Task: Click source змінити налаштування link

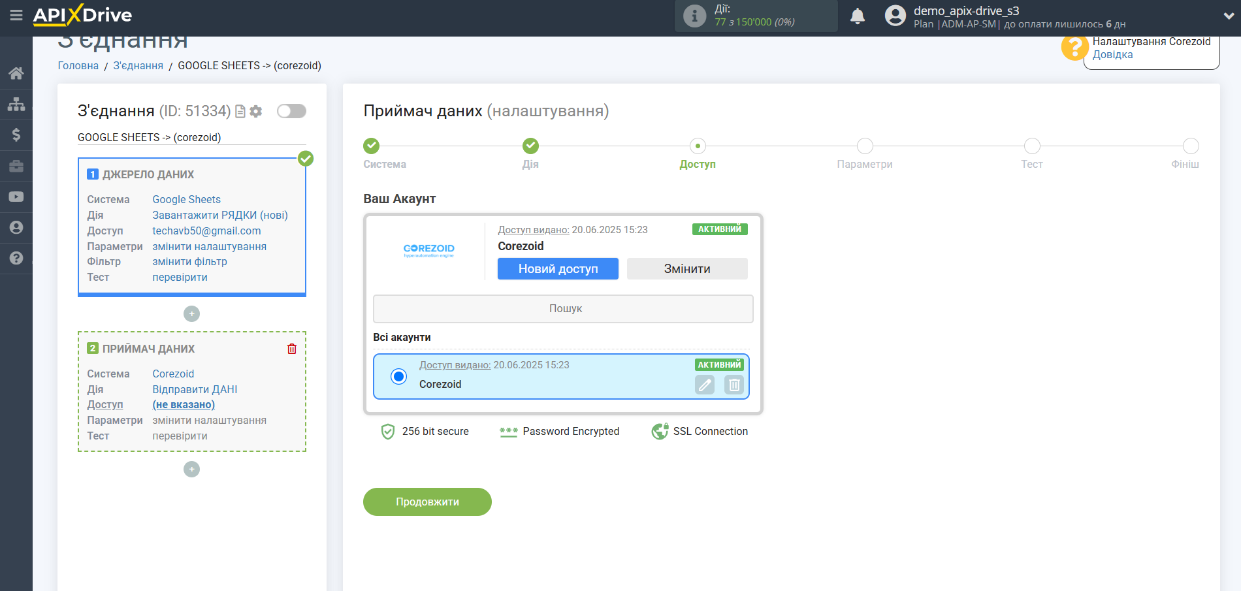Action: 210,247
